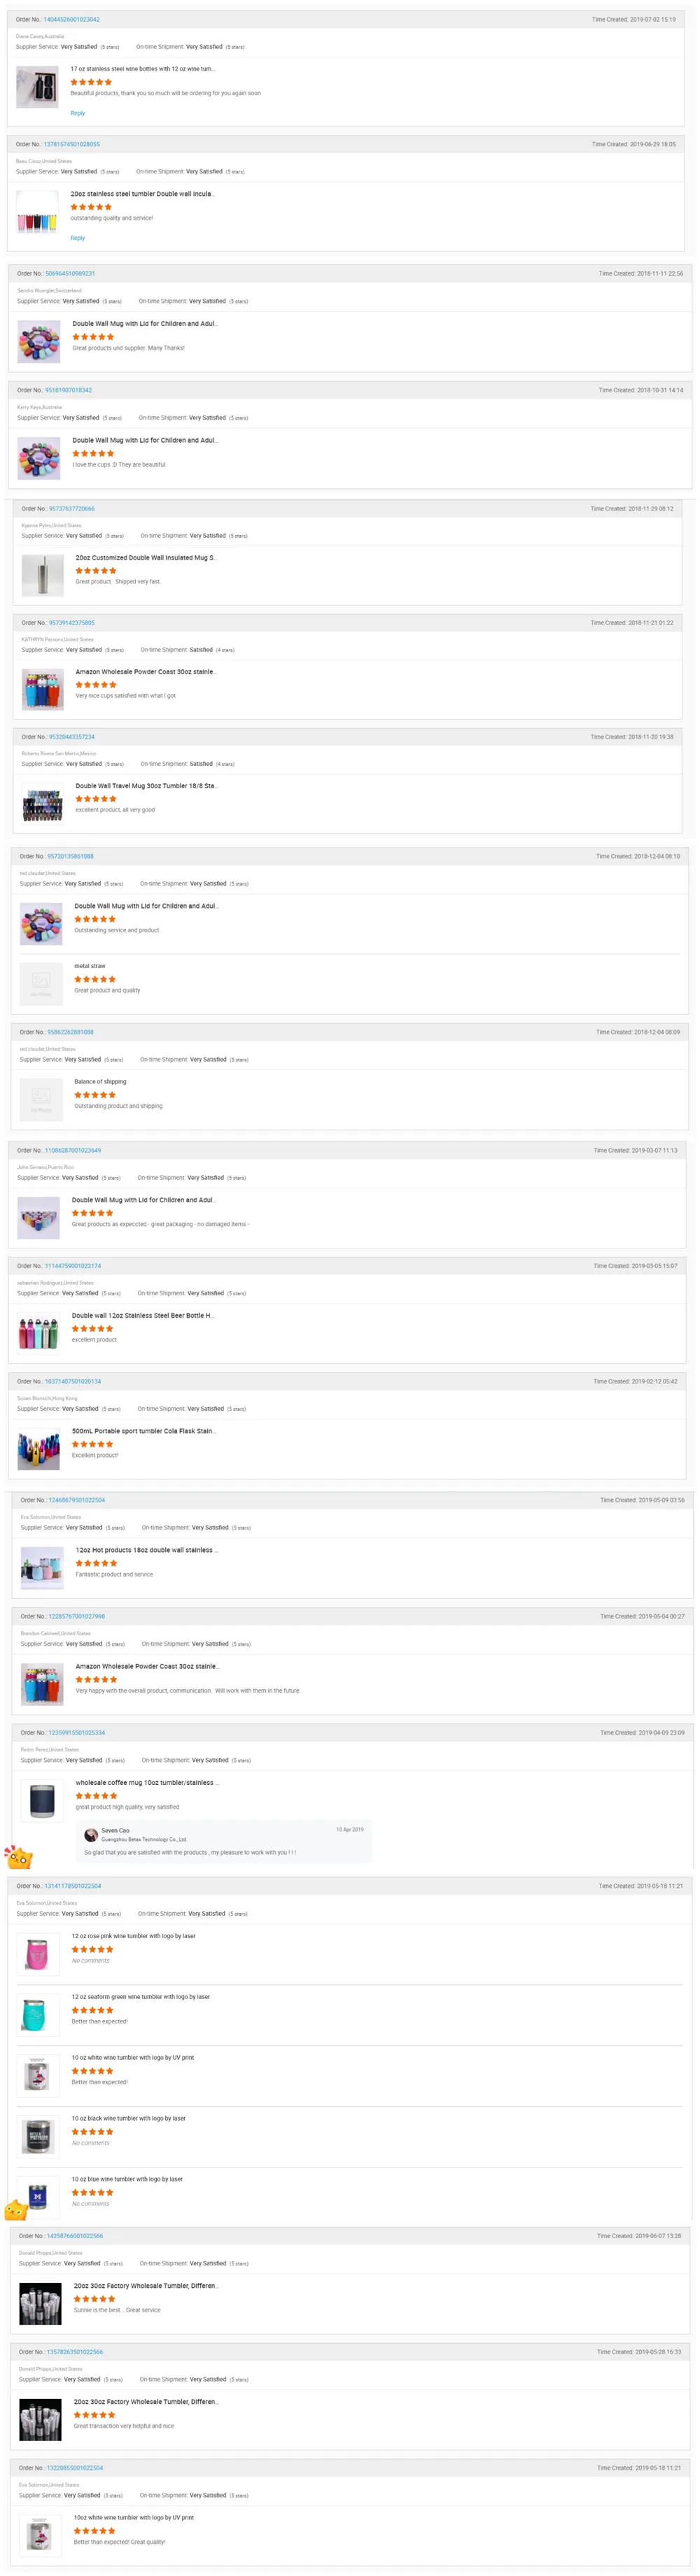Open the rose pink wine tumbler thumbnail
This screenshot has width=700, height=2576.
pyautogui.click(x=37, y=1952)
